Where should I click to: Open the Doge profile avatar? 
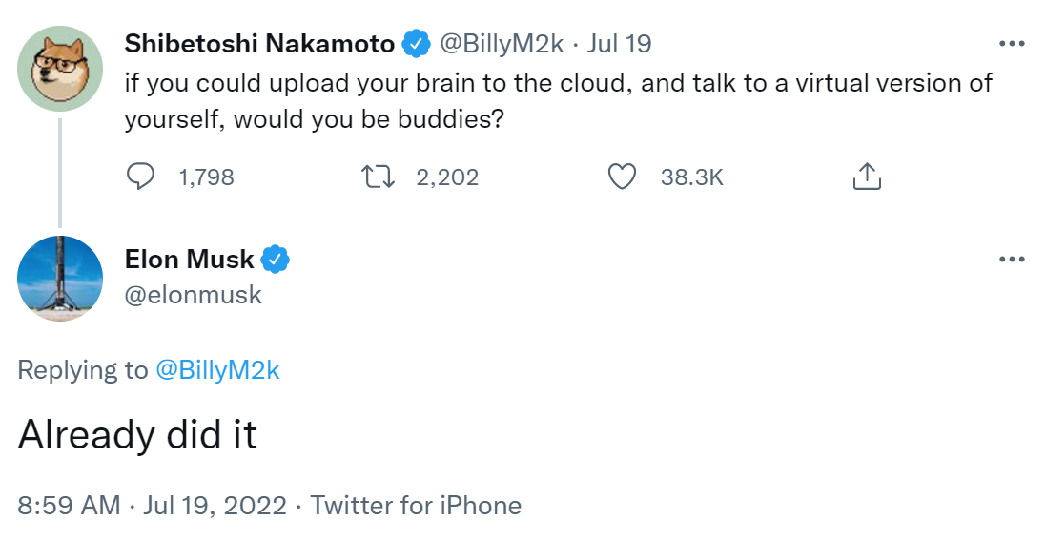click(x=60, y=69)
